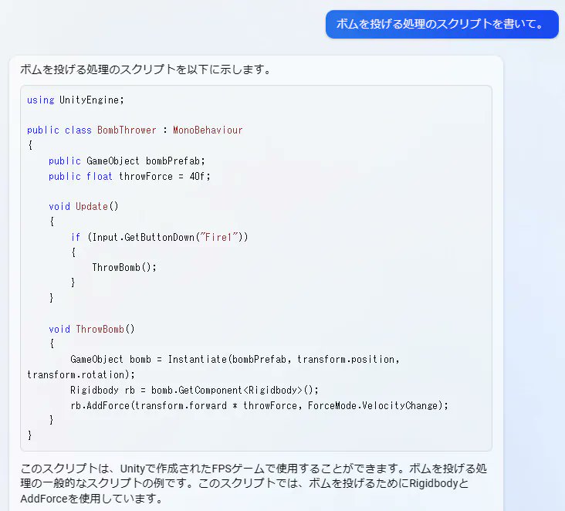Click the line 'public GameObject bombPrefab;'
The image size is (565, 511).
click(127, 161)
